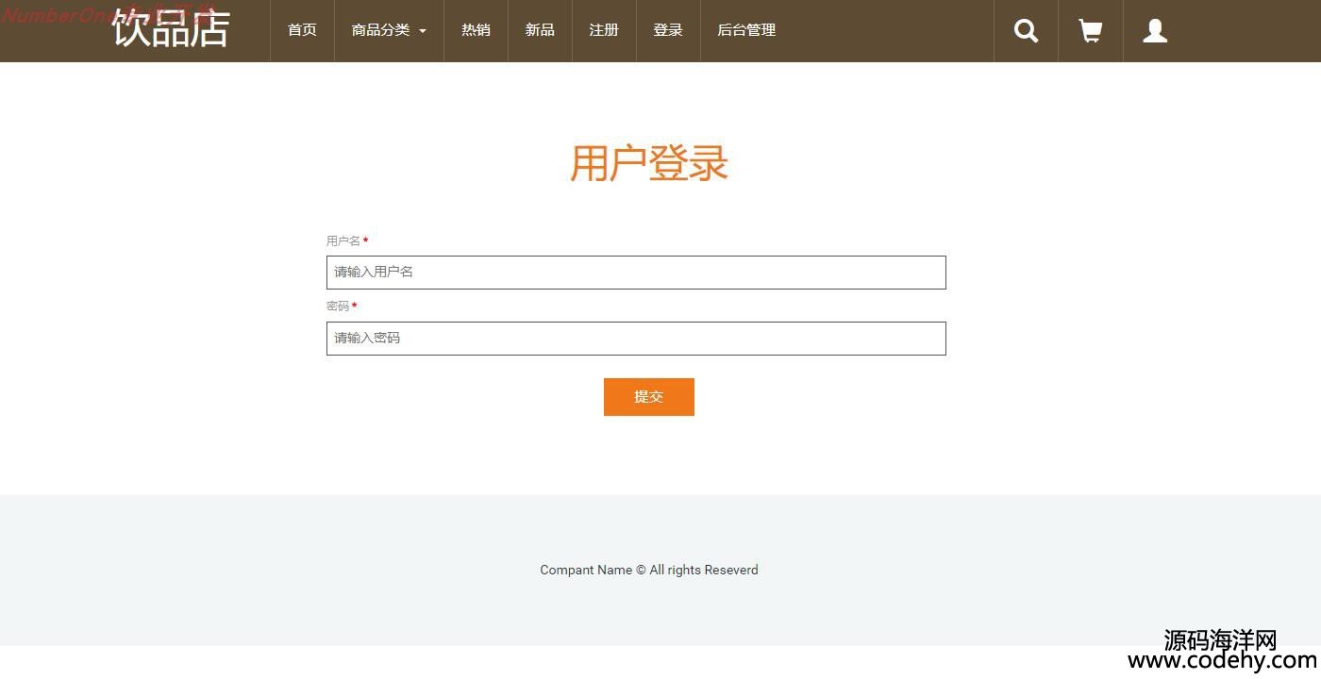Select the 新品 navigation item
The height and width of the screenshot is (679, 1321).
click(540, 30)
